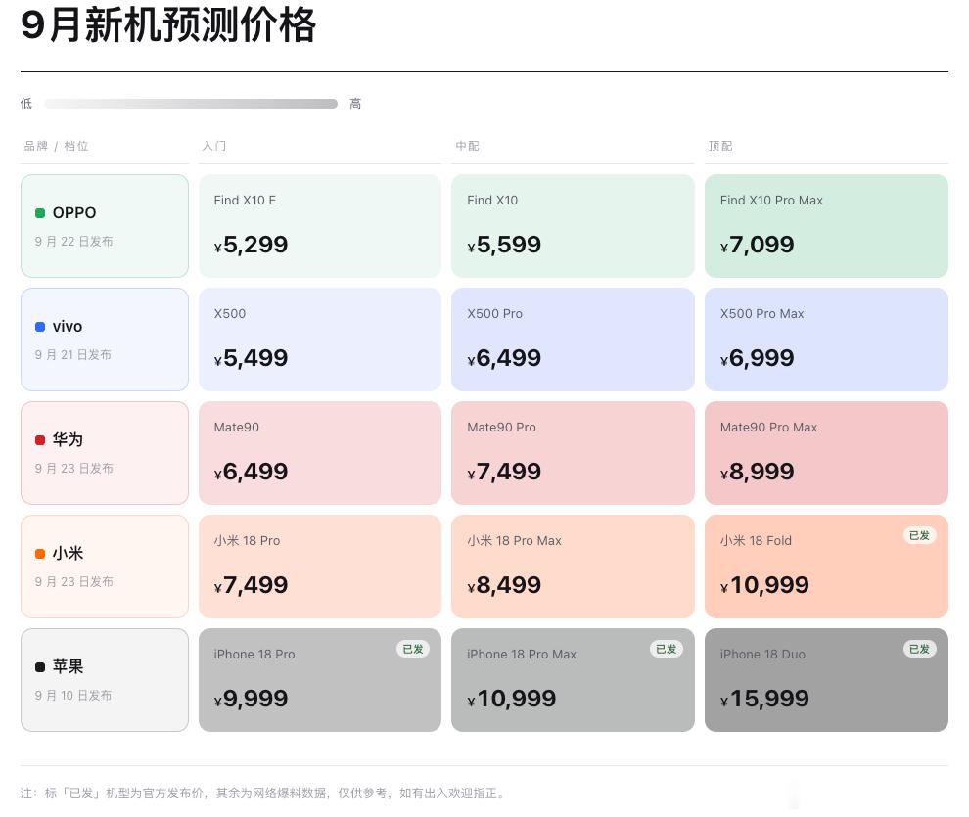
Task: Click the 9 月 22 日发布 date
Action: pos(73,242)
